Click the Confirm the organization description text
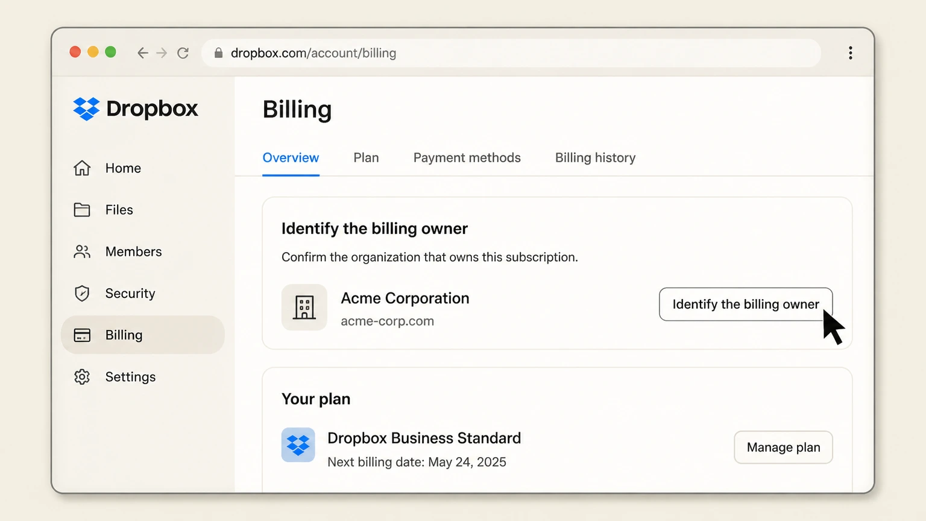The image size is (926, 521). click(x=429, y=257)
